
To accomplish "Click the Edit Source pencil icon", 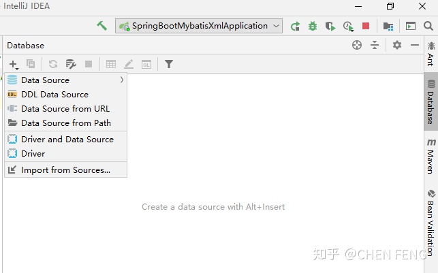I will pyautogui.click(x=129, y=64).
